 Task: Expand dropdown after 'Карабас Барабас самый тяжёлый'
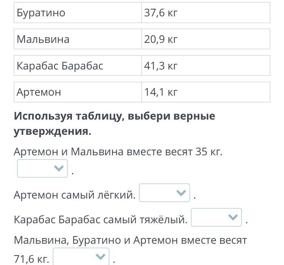(x=216, y=218)
